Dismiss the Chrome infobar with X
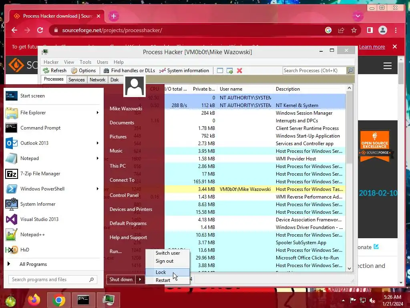The height and width of the screenshot is (308, 410). (x=395, y=47)
